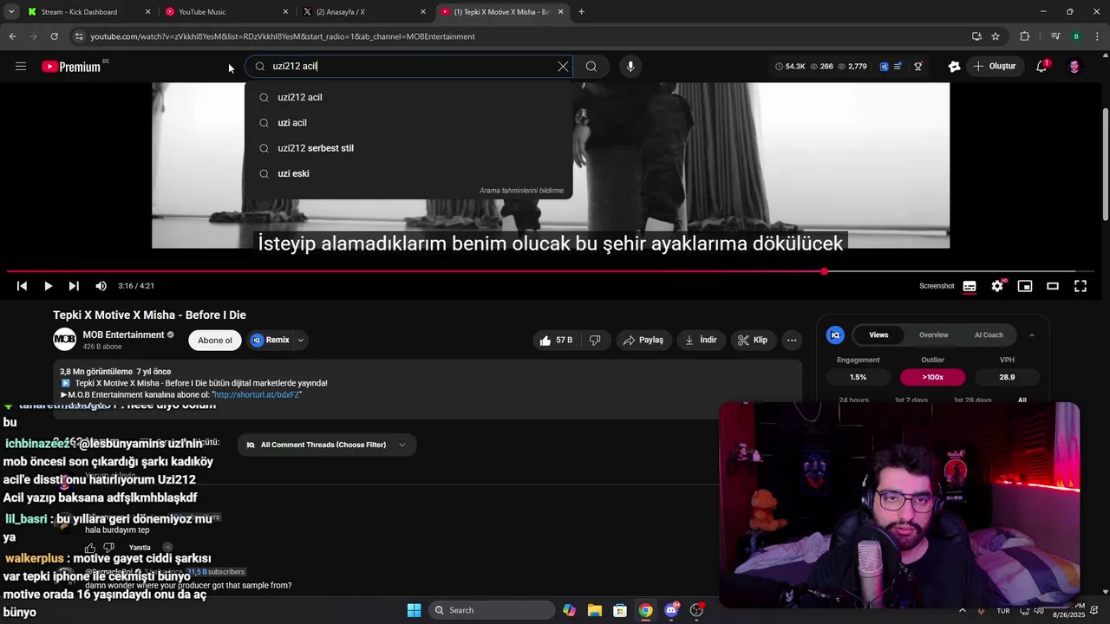
Task: Open the vidIQ logo icon in the header
Action: click(x=884, y=67)
